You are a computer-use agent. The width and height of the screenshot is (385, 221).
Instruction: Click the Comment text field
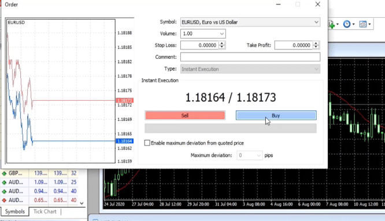[x=250, y=57]
